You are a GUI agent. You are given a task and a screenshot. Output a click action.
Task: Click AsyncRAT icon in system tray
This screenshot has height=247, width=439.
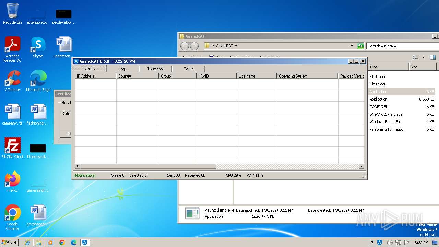click(x=380, y=243)
